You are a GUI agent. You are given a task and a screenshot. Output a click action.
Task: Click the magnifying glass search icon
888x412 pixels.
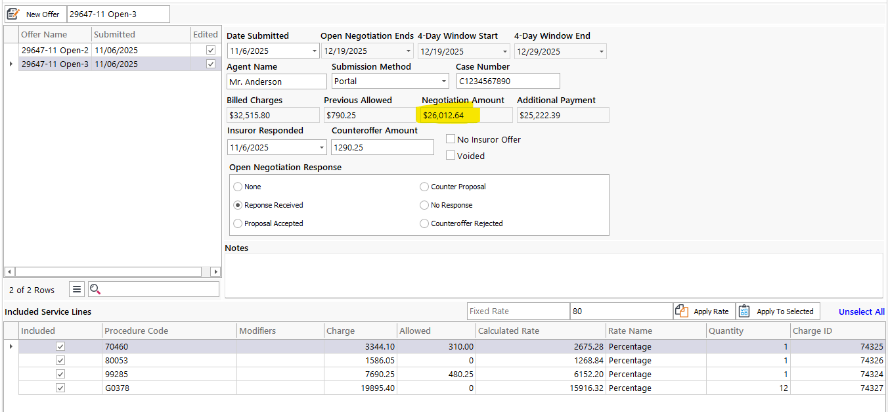click(x=95, y=289)
